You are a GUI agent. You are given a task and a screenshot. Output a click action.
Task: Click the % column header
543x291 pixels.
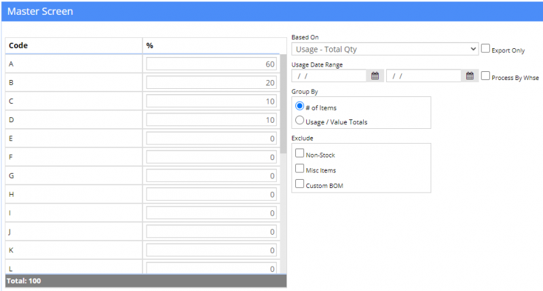[x=149, y=45]
